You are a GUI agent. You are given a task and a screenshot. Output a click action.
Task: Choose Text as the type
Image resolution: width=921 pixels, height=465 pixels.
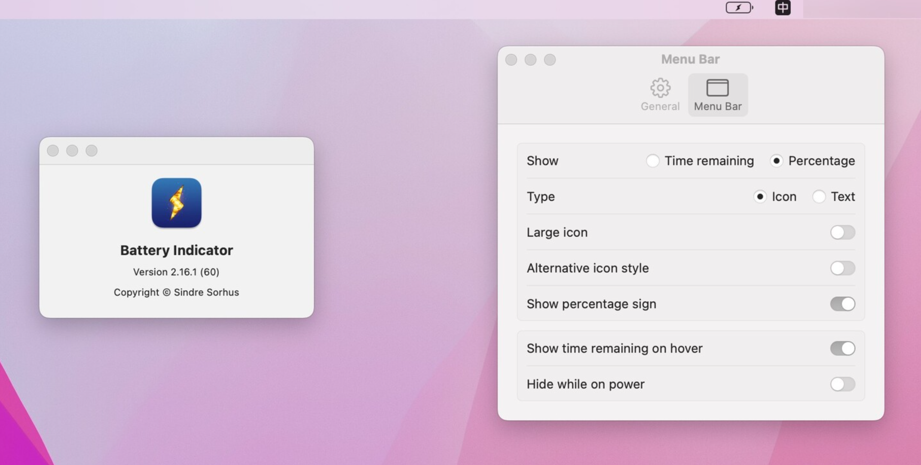819,196
